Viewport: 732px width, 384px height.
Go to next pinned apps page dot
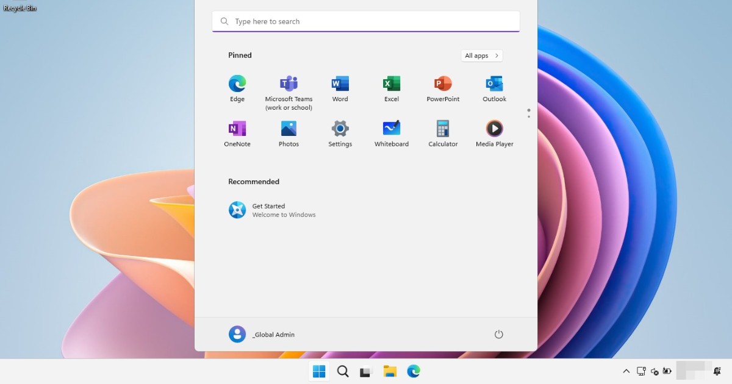click(529, 116)
